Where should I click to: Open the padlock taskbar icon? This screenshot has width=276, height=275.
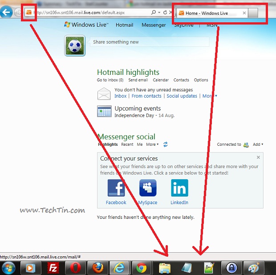tap(231, 268)
